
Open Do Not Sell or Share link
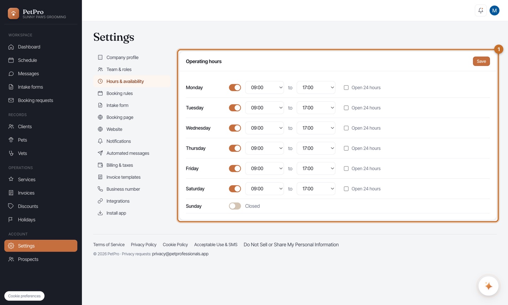291,244
